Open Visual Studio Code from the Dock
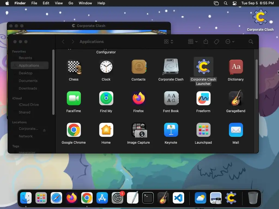Screen dimensions: 279x209 point(178,198)
